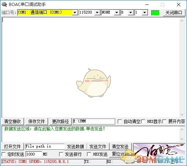Viewport: 187px width, 166px height.
Task: Click the 端口号: label
Action: 9,13
